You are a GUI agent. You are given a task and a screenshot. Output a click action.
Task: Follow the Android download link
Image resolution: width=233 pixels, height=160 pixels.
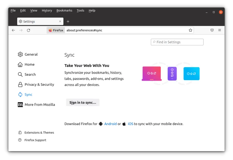[x=110, y=124]
